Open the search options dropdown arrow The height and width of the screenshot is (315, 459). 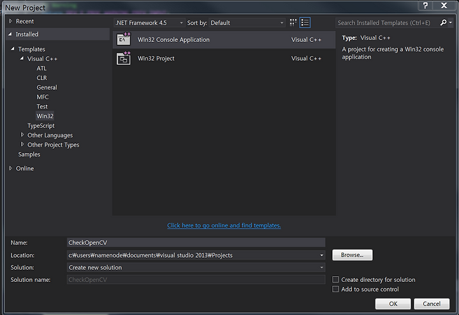click(x=451, y=22)
